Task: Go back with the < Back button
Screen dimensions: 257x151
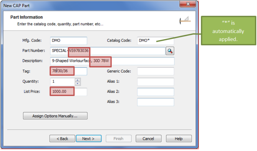Action: coord(62,139)
